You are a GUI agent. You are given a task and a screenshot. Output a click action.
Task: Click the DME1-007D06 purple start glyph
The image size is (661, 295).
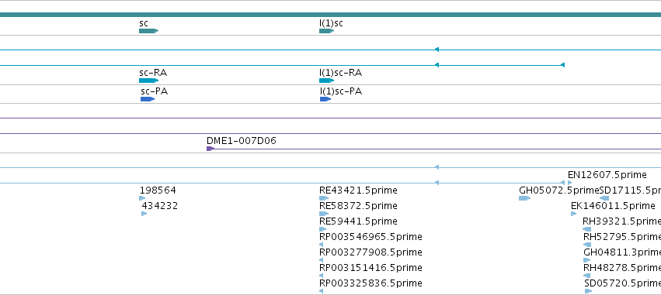pos(210,149)
